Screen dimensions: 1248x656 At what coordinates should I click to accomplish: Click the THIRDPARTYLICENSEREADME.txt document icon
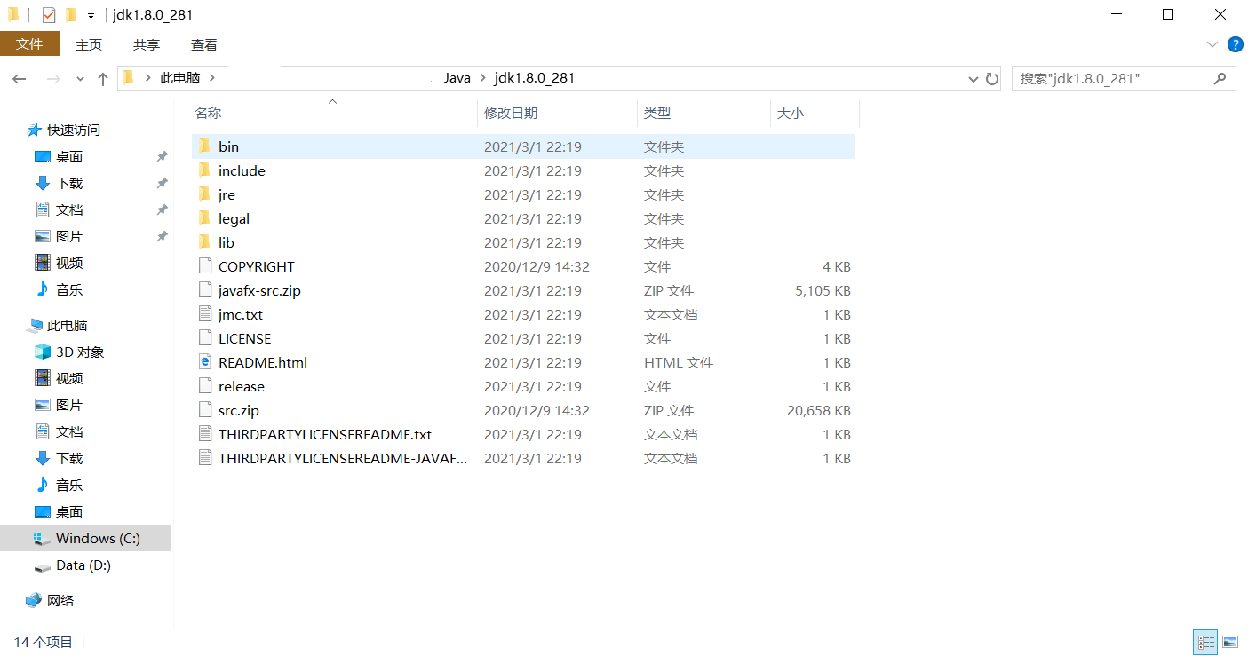pyautogui.click(x=204, y=434)
